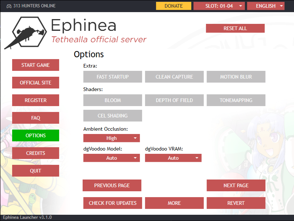This screenshot has width=294, height=221.
Task: Go to Register in the sidebar
Action: pos(36,100)
